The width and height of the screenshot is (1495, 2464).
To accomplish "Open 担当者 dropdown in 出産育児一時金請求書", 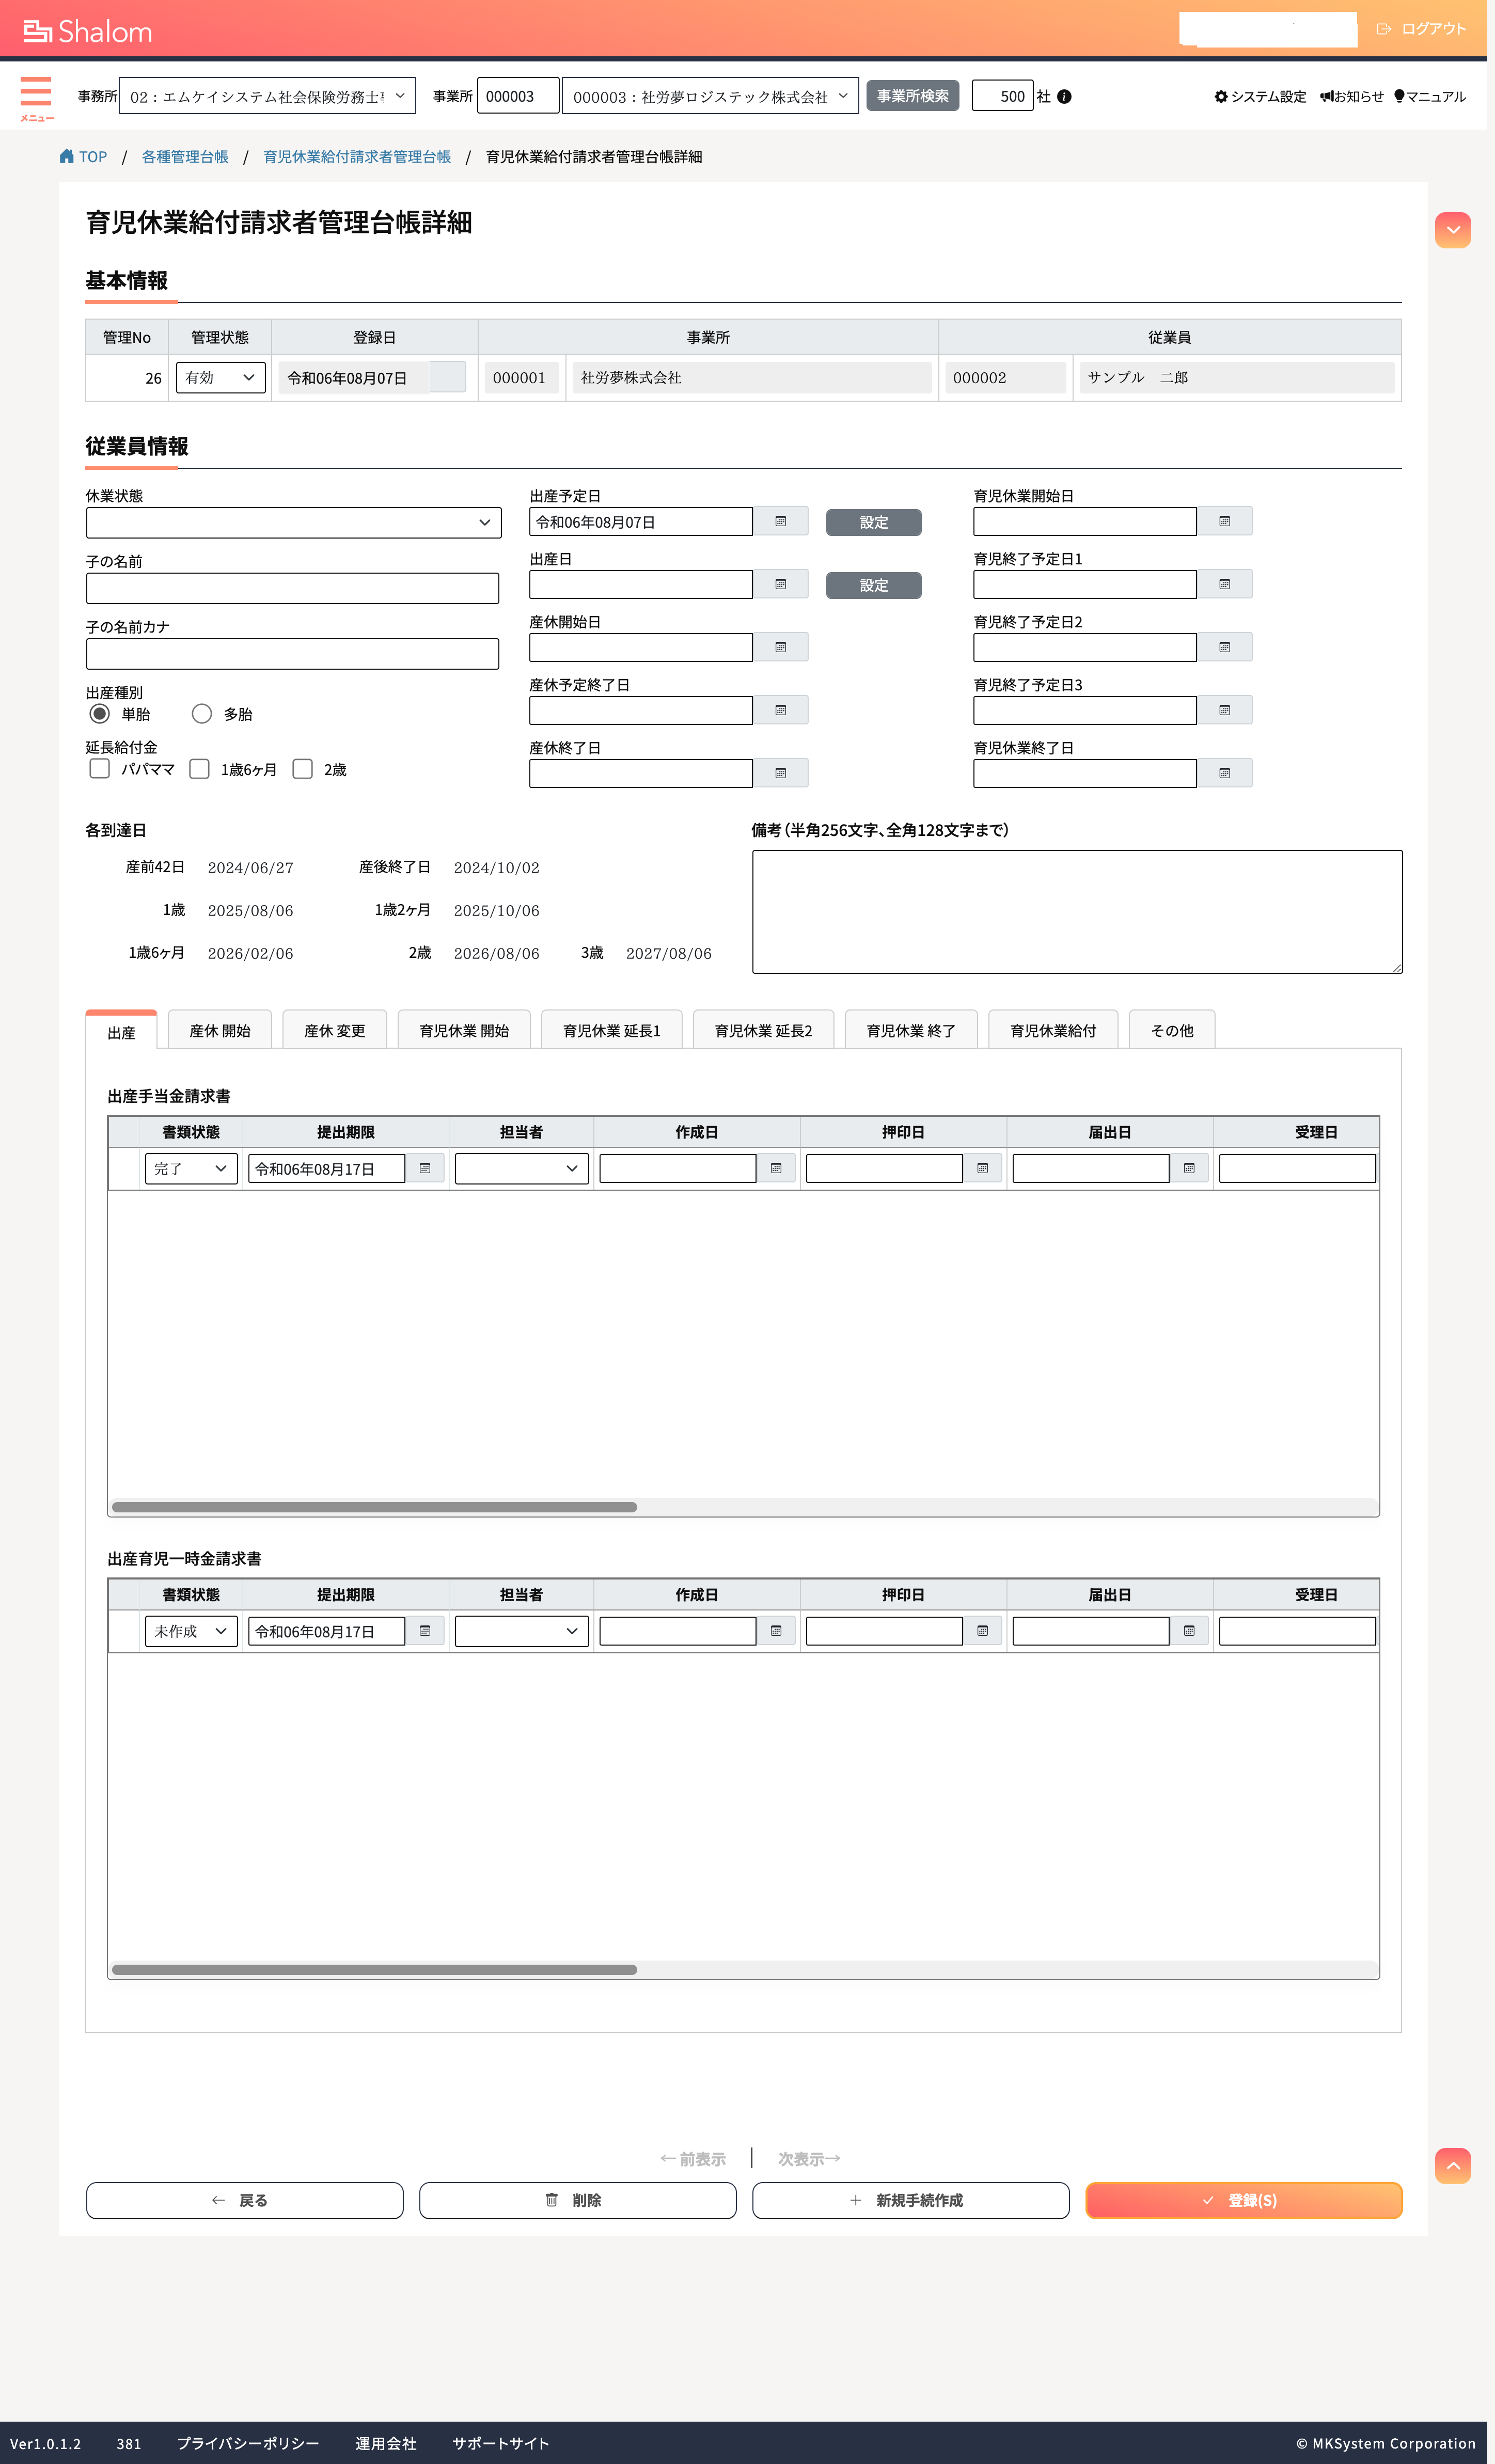I will click(x=522, y=1632).
